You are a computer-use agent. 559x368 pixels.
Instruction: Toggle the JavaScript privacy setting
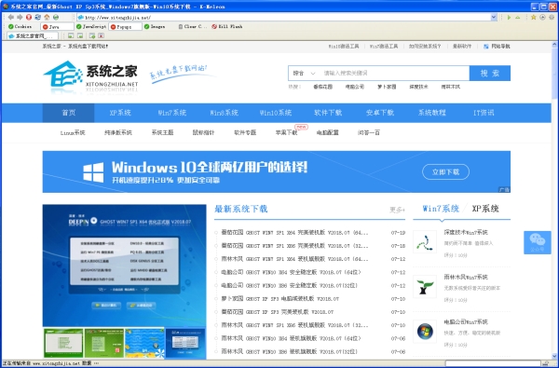pos(91,26)
